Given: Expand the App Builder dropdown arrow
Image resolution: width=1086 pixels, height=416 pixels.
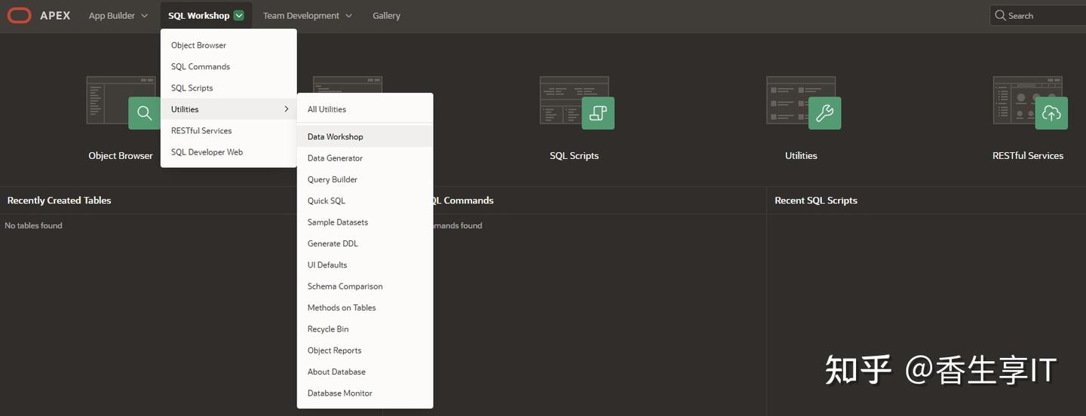Looking at the screenshot, I should (144, 16).
